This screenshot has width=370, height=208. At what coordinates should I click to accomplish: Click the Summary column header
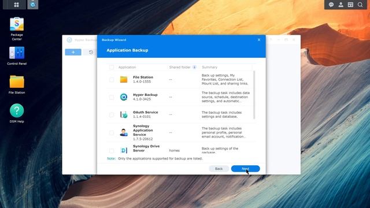point(209,67)
